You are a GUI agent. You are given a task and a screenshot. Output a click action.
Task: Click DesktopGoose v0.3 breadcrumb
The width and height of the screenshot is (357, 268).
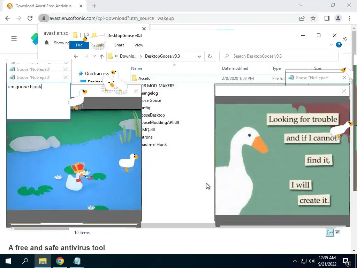point(162,56)
